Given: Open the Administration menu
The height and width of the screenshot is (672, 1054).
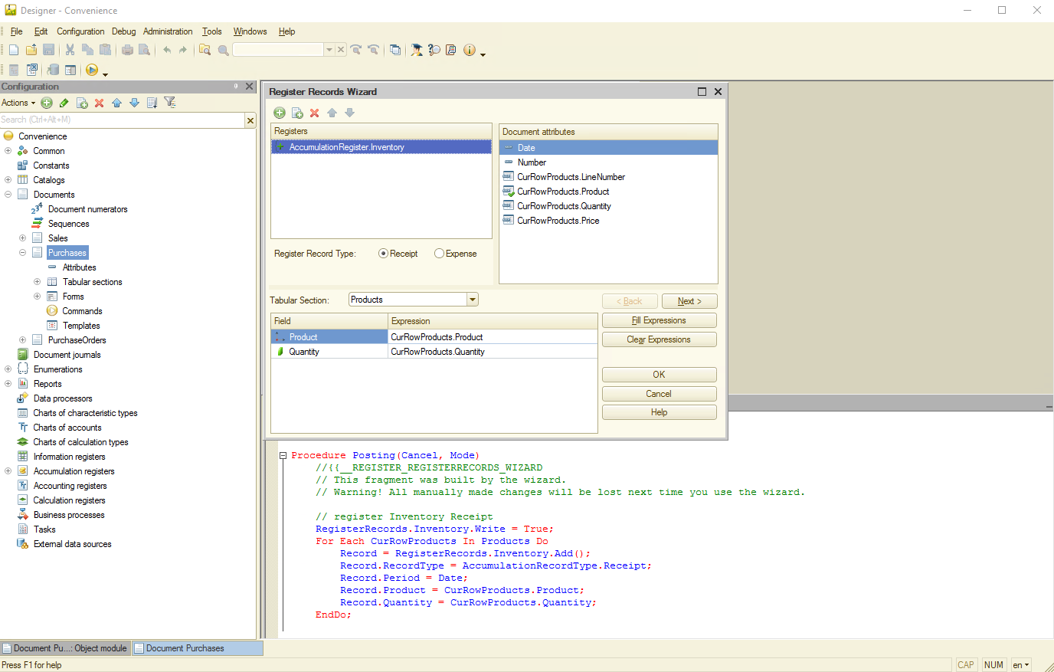Looking at the screenshot, I should tap(167, 31).
